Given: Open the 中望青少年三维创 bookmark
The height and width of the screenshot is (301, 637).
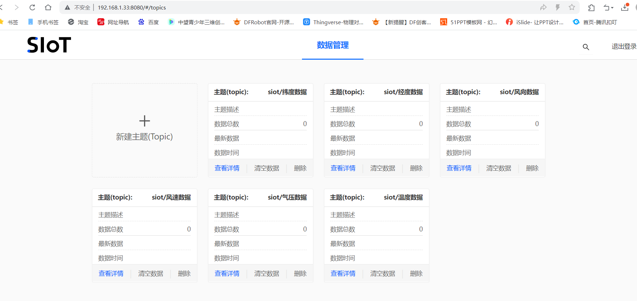Looking at the screenshot, I should click(196, 22).
